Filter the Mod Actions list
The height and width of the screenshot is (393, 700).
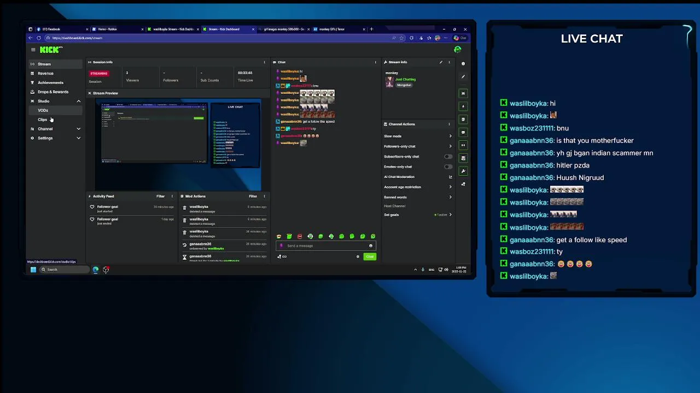point(253,196)
